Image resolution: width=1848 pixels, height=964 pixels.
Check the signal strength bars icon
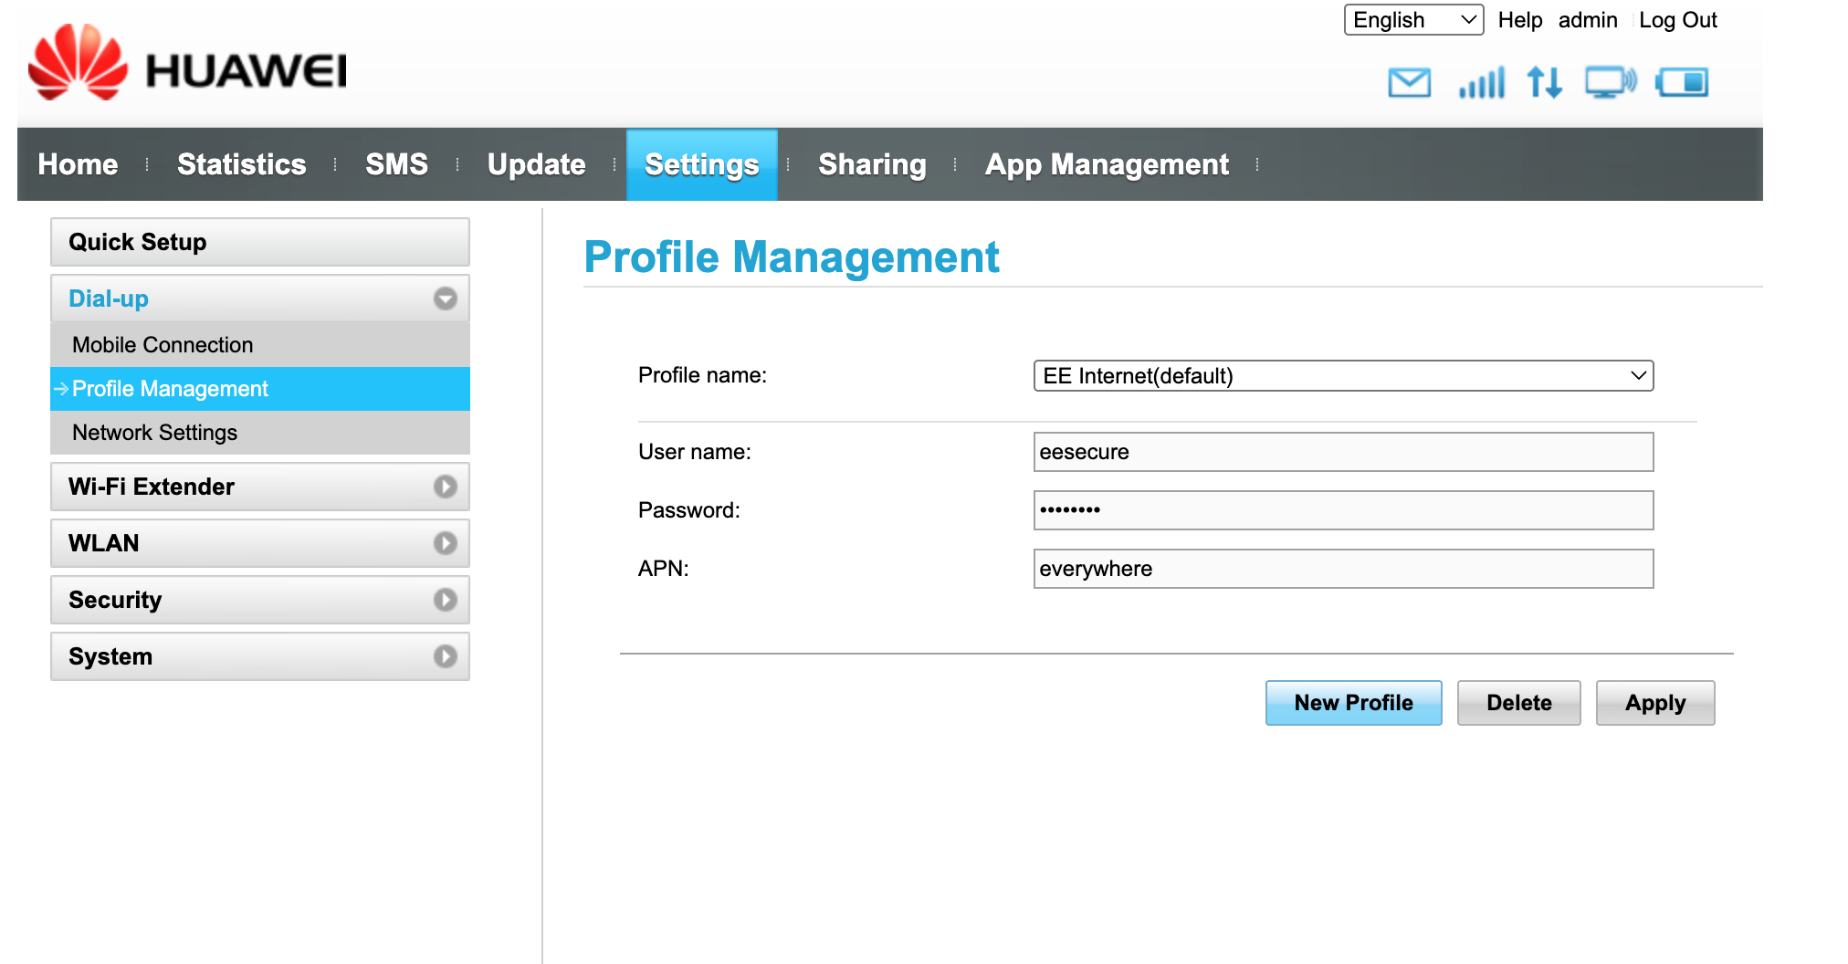[x=1481, y=82]
